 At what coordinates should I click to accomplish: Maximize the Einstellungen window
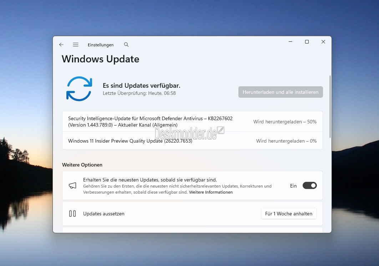click(x=307, y=42)
